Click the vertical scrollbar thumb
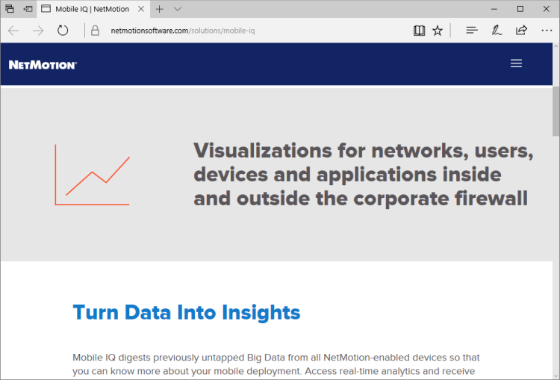Viewport: 560px width, 380px height. (x=556, y=112)
